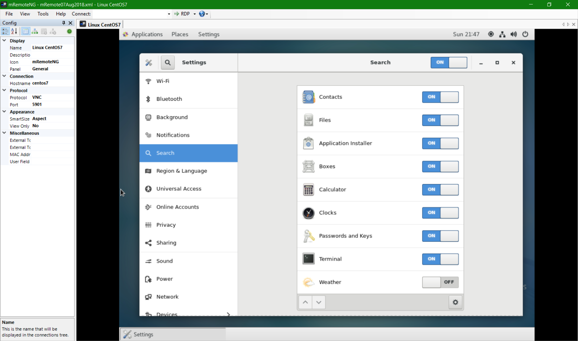Click the Clocks app icon
Screen dimensions: 578x341
coord(308,213)
